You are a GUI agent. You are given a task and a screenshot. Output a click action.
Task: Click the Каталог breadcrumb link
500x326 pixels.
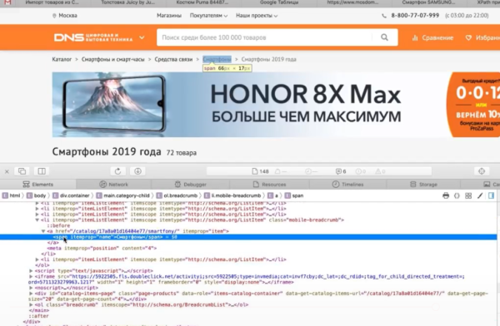(62, 60)
